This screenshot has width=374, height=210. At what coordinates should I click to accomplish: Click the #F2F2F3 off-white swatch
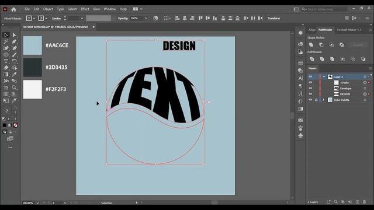point(33,89)
